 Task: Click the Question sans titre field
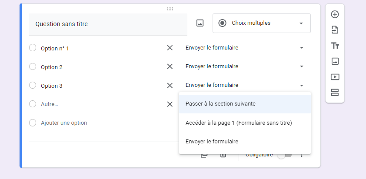[108, 24]
